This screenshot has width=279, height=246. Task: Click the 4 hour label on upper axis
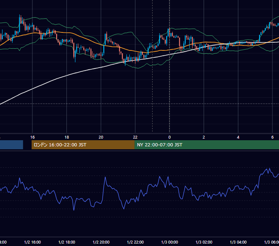pyautogui.click(x=238, y=137)
